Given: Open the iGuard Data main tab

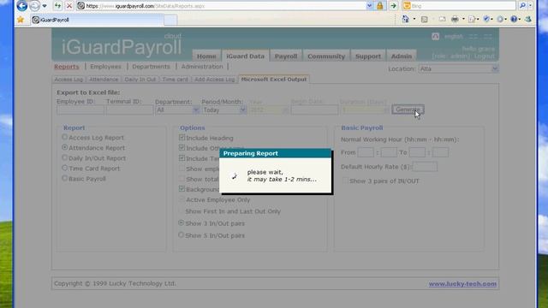Looking at the screenshot, I should point(246,56).
